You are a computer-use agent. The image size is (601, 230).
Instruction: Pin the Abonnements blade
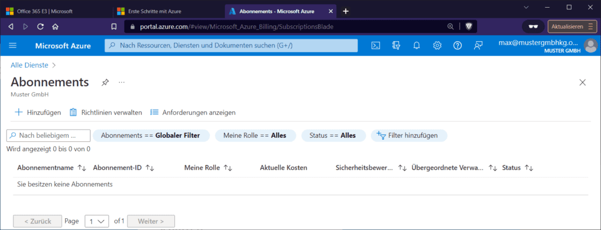[105, 82]
